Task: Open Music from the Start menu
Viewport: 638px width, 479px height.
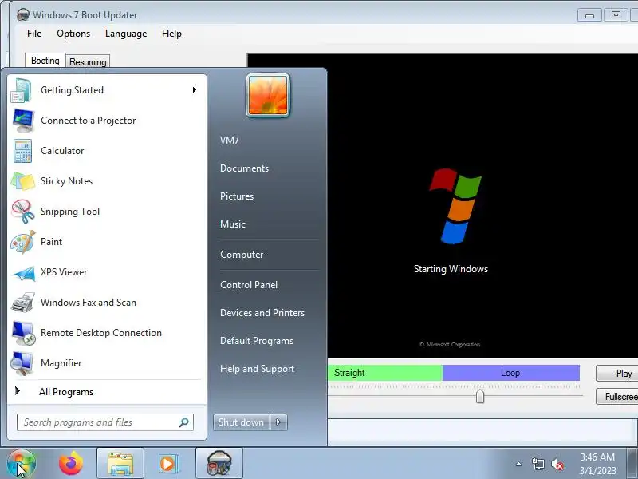Action: pos(233,224)
